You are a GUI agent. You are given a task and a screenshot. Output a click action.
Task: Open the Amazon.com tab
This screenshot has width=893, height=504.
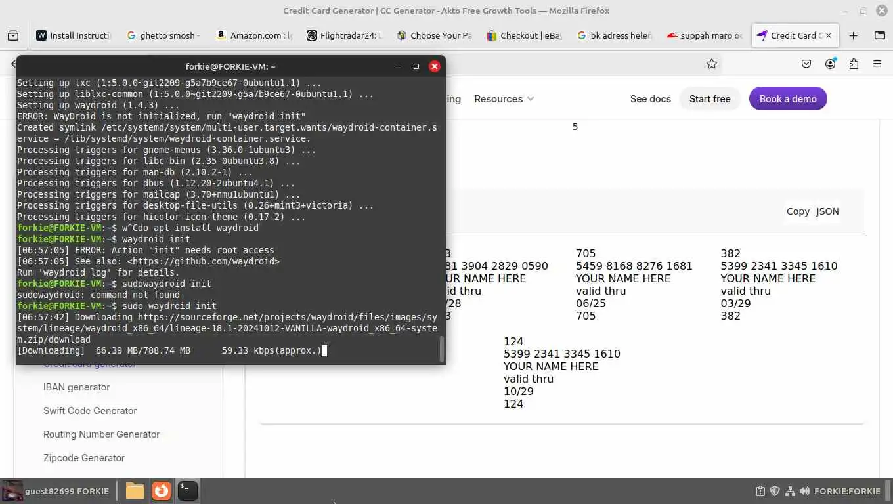tap(253, 35)
